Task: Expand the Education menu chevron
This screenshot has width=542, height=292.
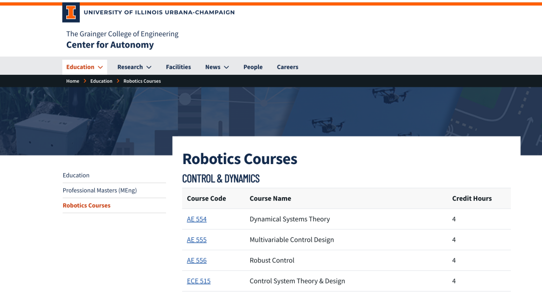Action: [100, 67]
